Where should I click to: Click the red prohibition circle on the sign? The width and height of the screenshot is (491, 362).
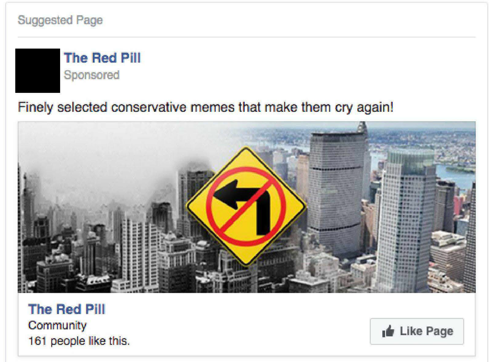pos(246,206)
